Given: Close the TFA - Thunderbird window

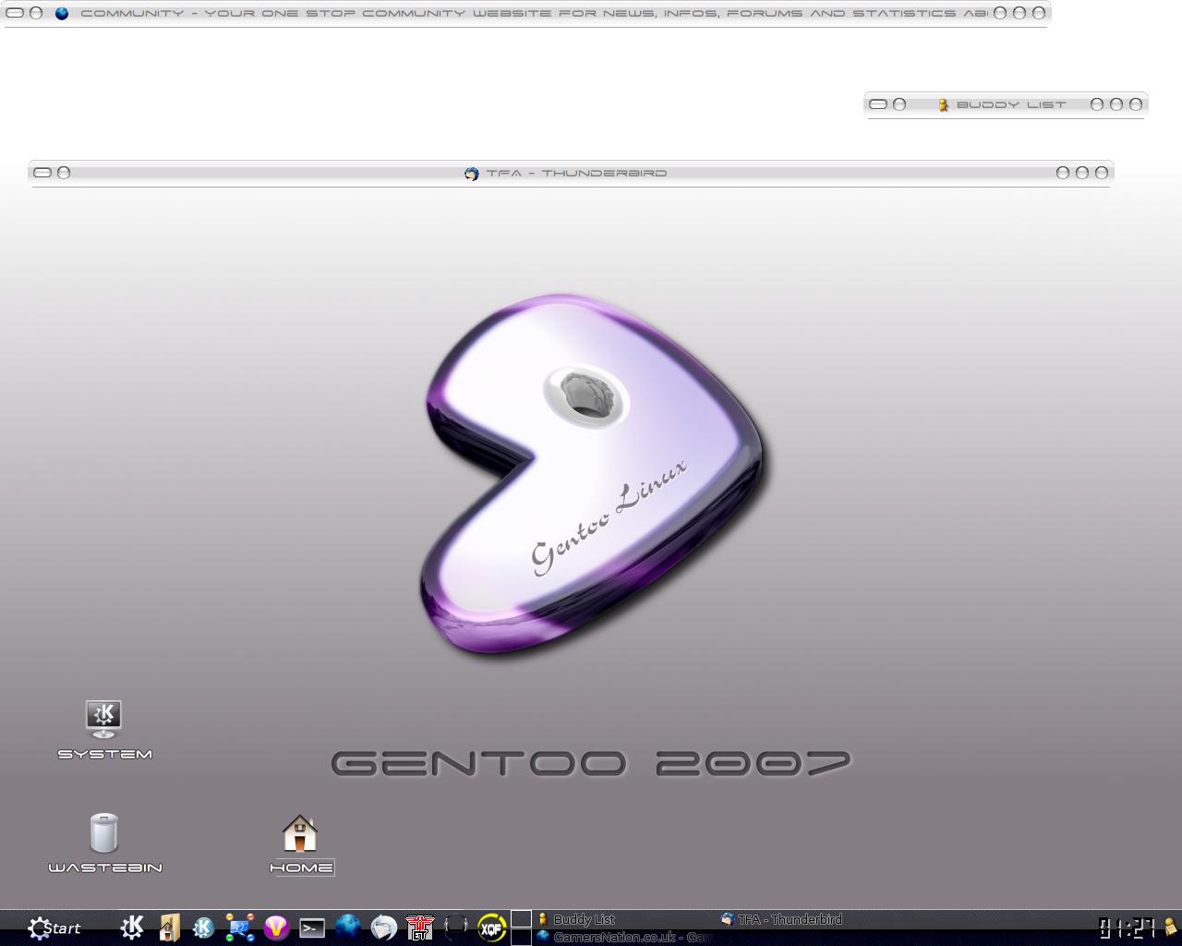Looking at the screenshot, I should click(1102, 173).
